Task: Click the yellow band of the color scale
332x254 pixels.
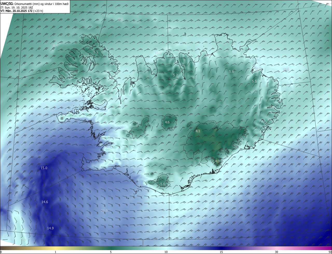Action: pyautogui.click(x=56, y=248)
